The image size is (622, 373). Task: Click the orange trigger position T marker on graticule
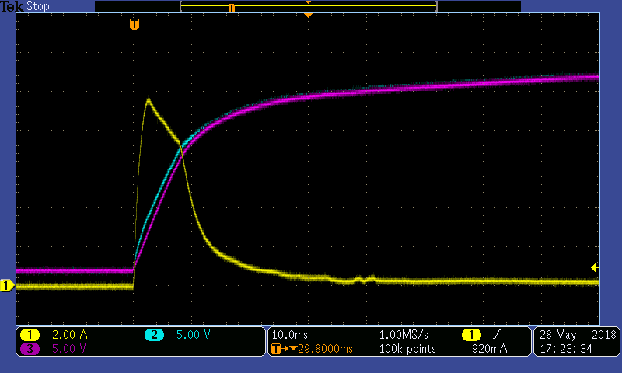click(135, 24)
